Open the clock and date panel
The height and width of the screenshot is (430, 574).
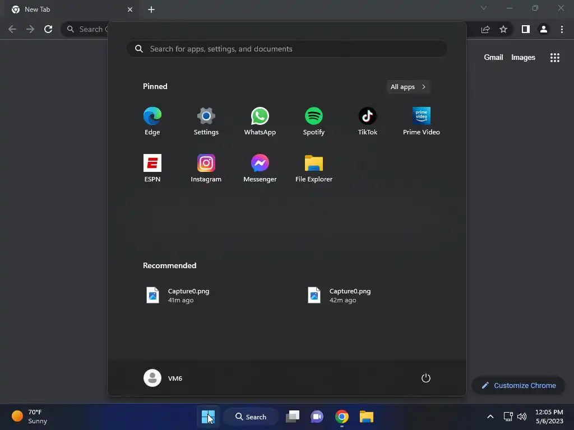point(549,417)
